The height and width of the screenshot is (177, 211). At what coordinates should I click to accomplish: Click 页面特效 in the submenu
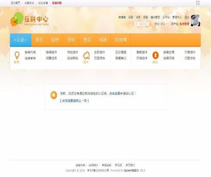99,58
